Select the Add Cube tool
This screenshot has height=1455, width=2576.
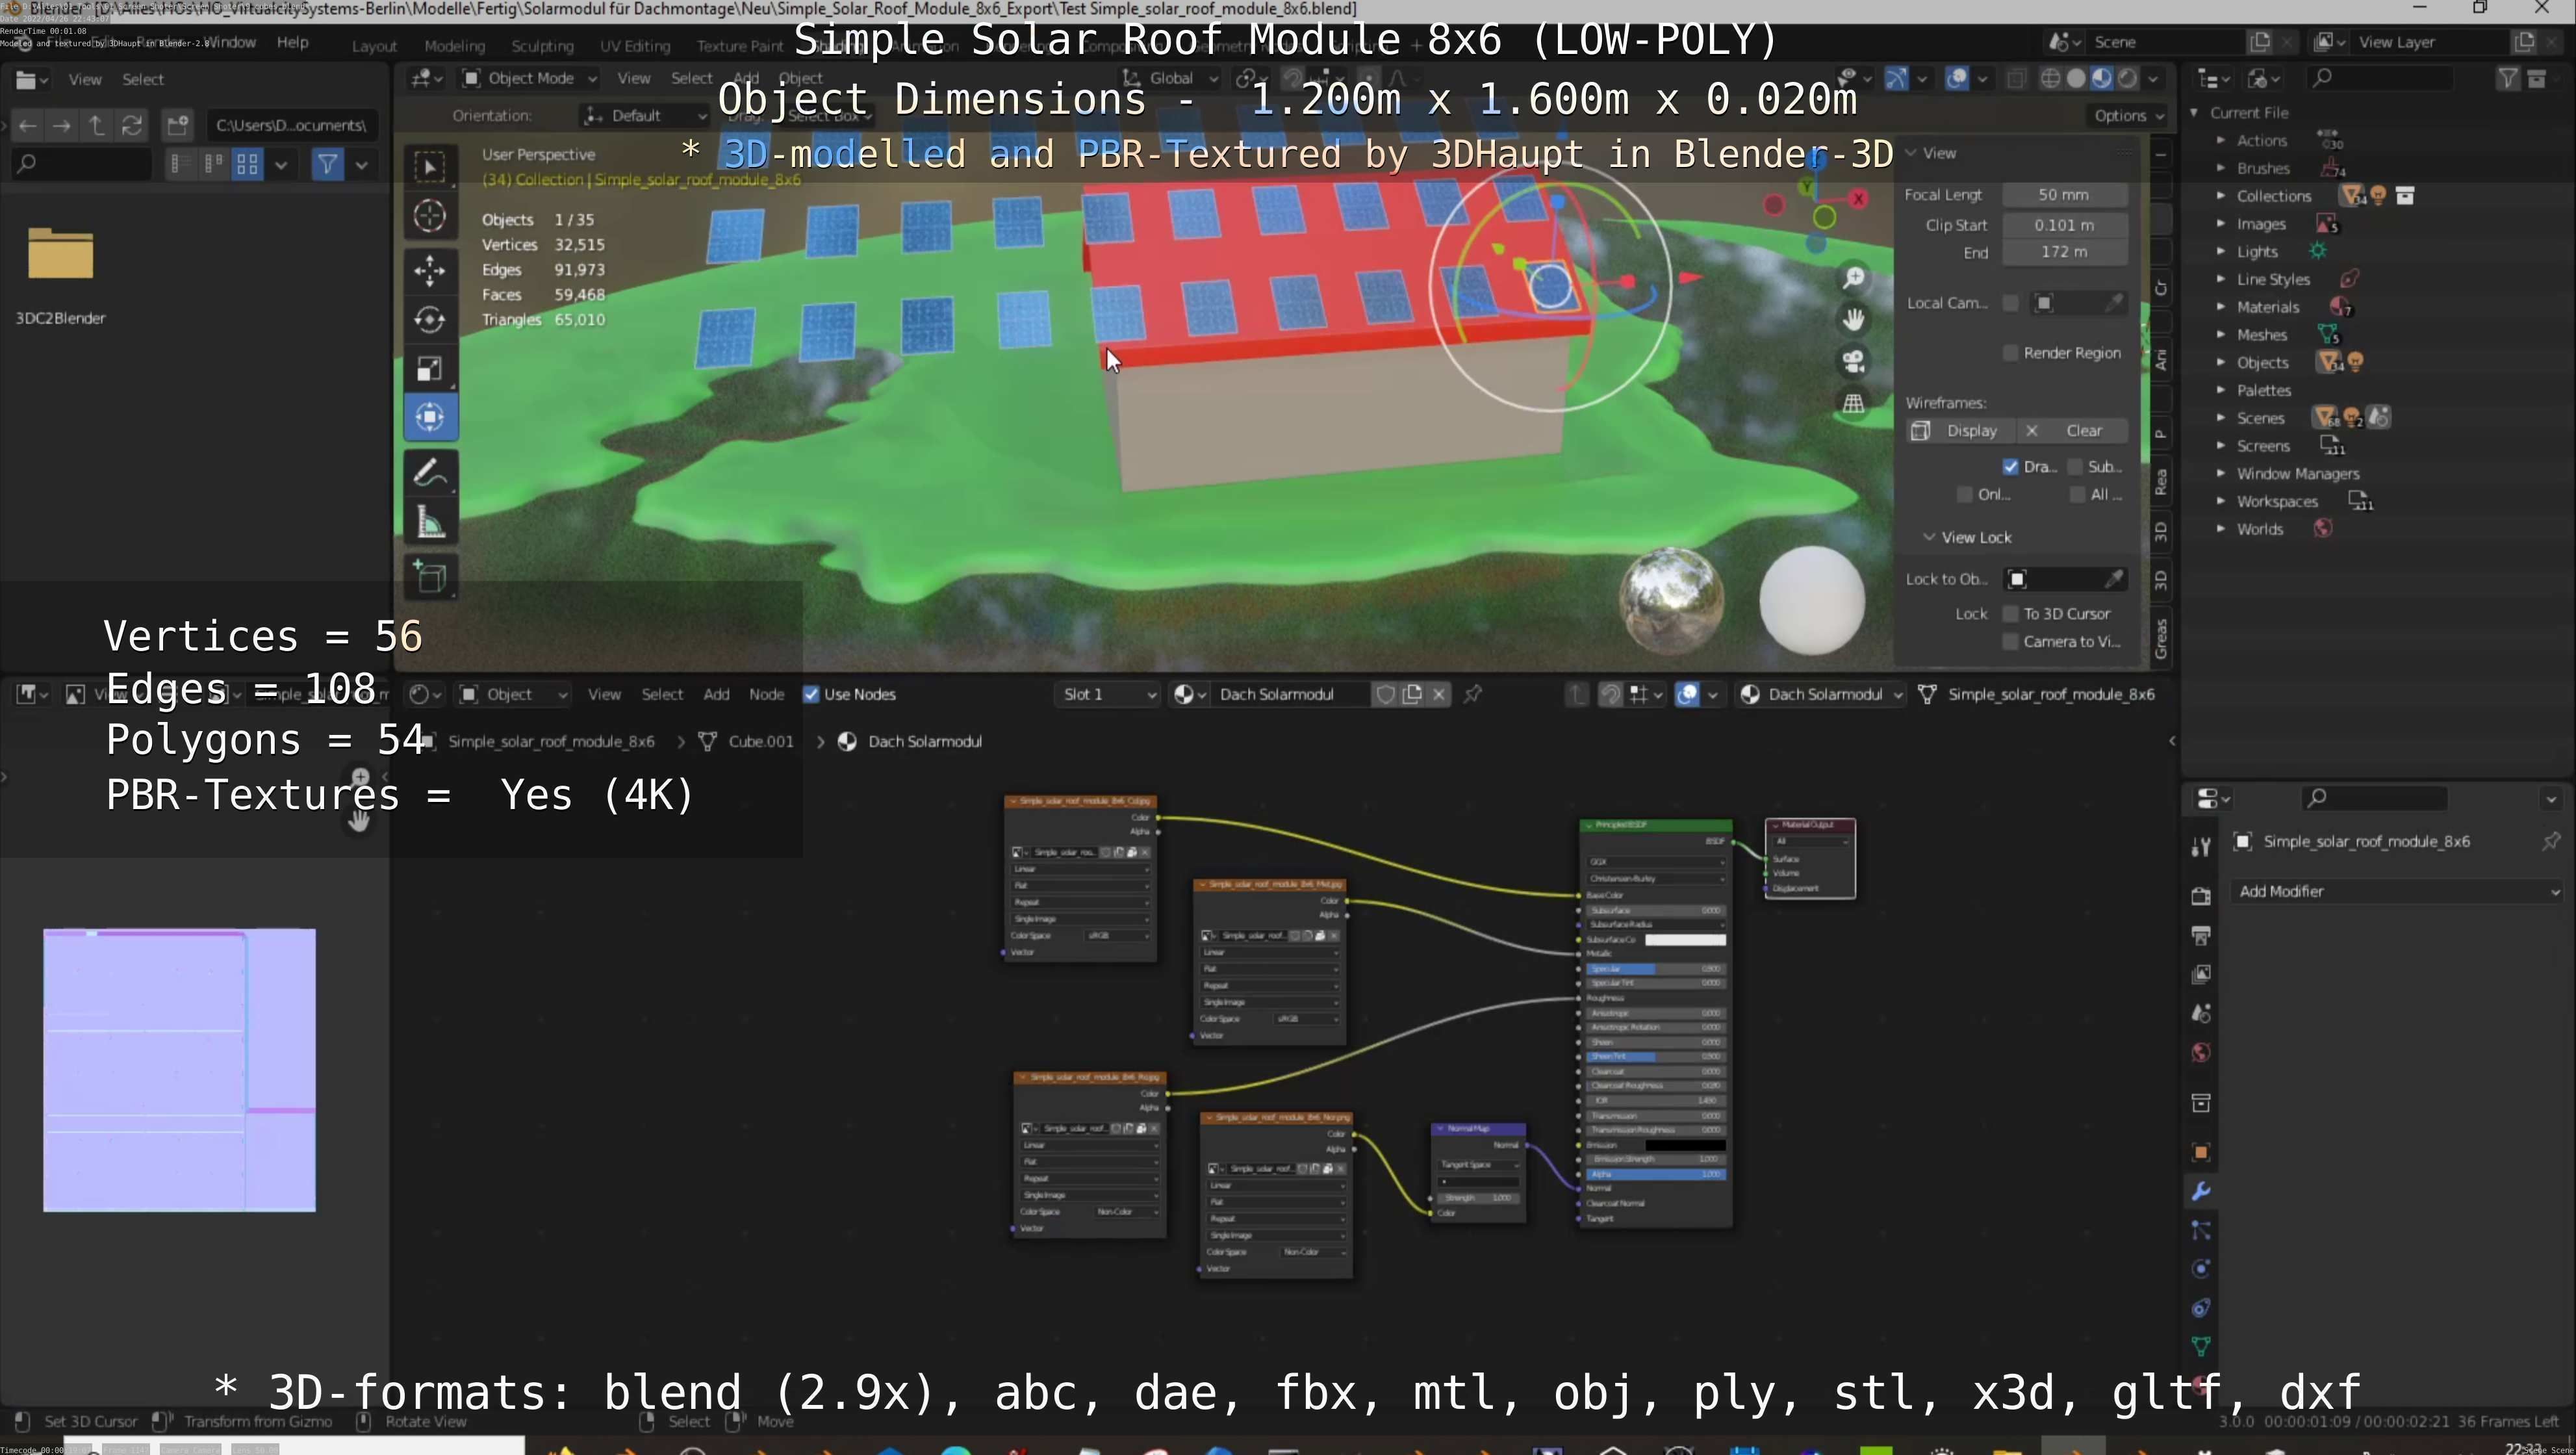pos(430,577)
